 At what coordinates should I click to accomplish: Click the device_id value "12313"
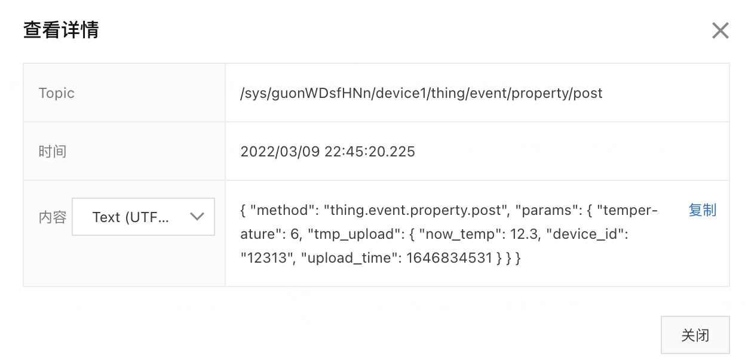tap(266, 258)
